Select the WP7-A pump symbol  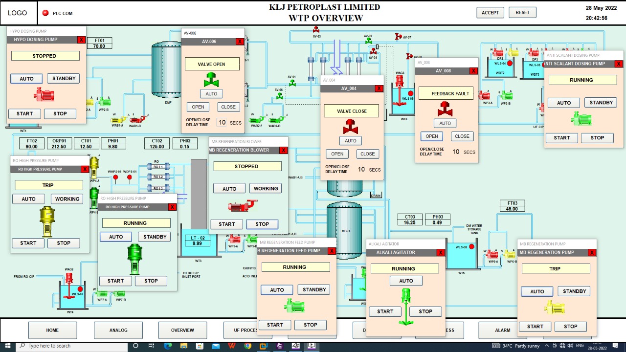pos(102,294)
